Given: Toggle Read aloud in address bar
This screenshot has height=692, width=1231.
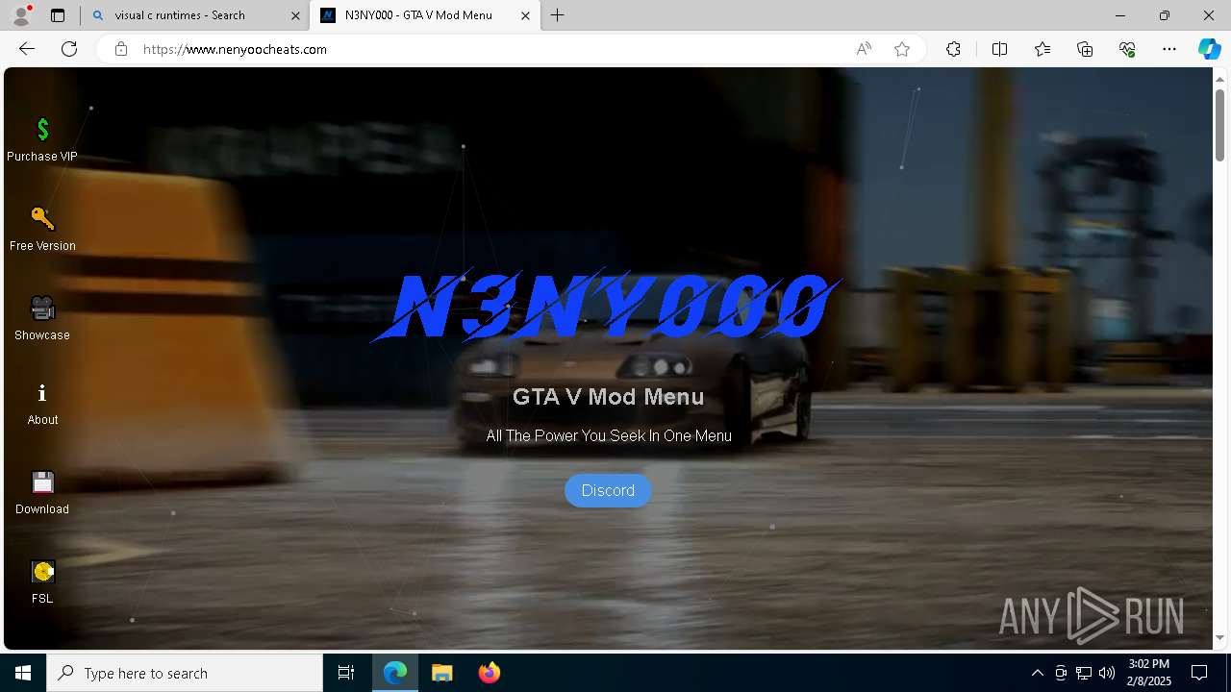Looking at the screenshot, I should click(x=864, y=49).
